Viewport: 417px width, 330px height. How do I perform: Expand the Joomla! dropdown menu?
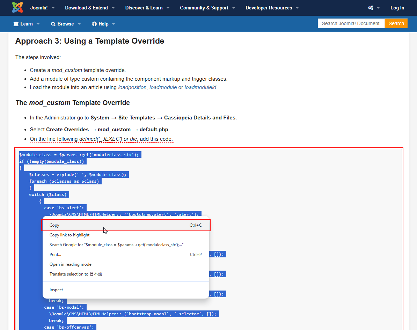coord(42,8)
